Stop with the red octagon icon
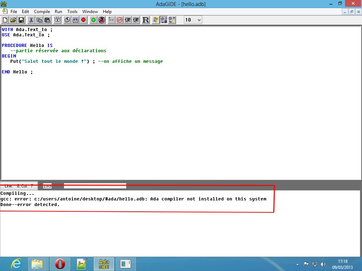 (83, 20)
